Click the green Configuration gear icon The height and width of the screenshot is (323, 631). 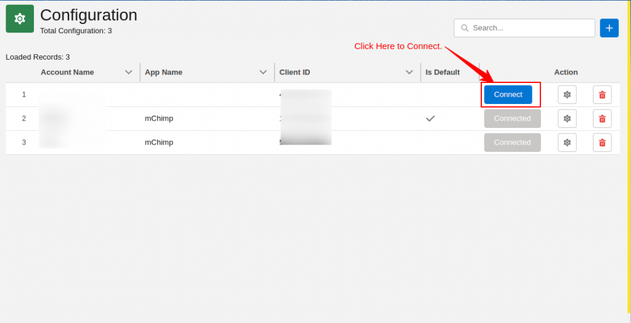tap(20, 19)
